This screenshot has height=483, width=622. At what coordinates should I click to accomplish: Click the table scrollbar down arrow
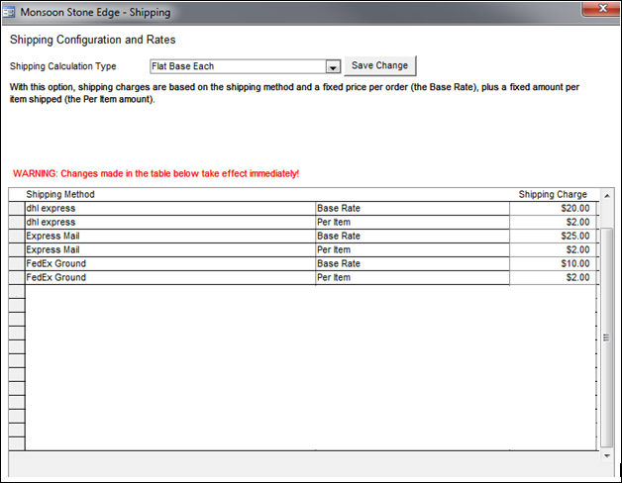coord(606,456)
